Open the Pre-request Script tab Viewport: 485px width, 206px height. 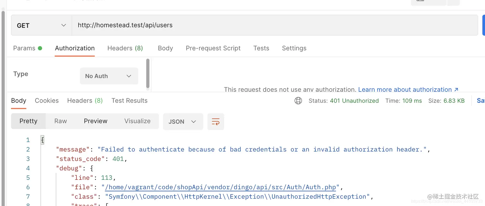[x=213, y=48]
